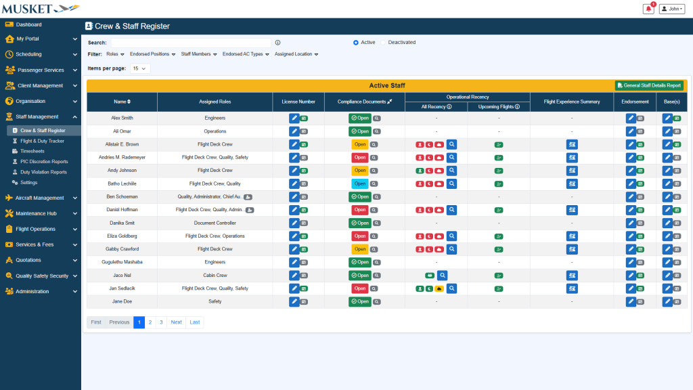The image size is (693, 390).
Task: Select the Active radio button
Action: [x=356, y=43]
